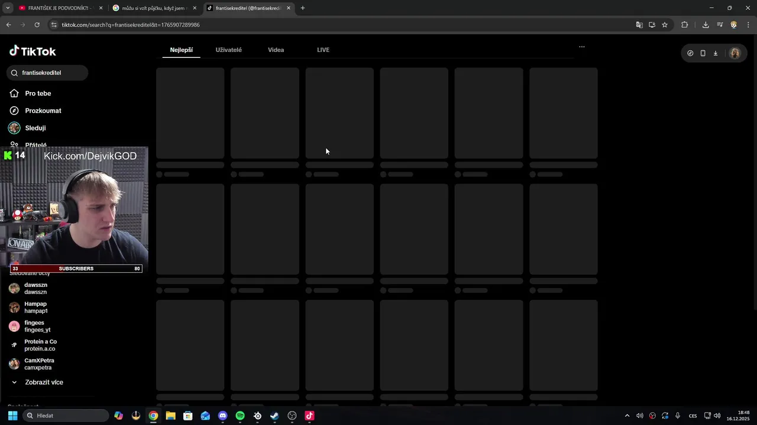This screenshot has width=757, height=425.
Task: Switch to the Uživatelé tab
Action: 228,50
